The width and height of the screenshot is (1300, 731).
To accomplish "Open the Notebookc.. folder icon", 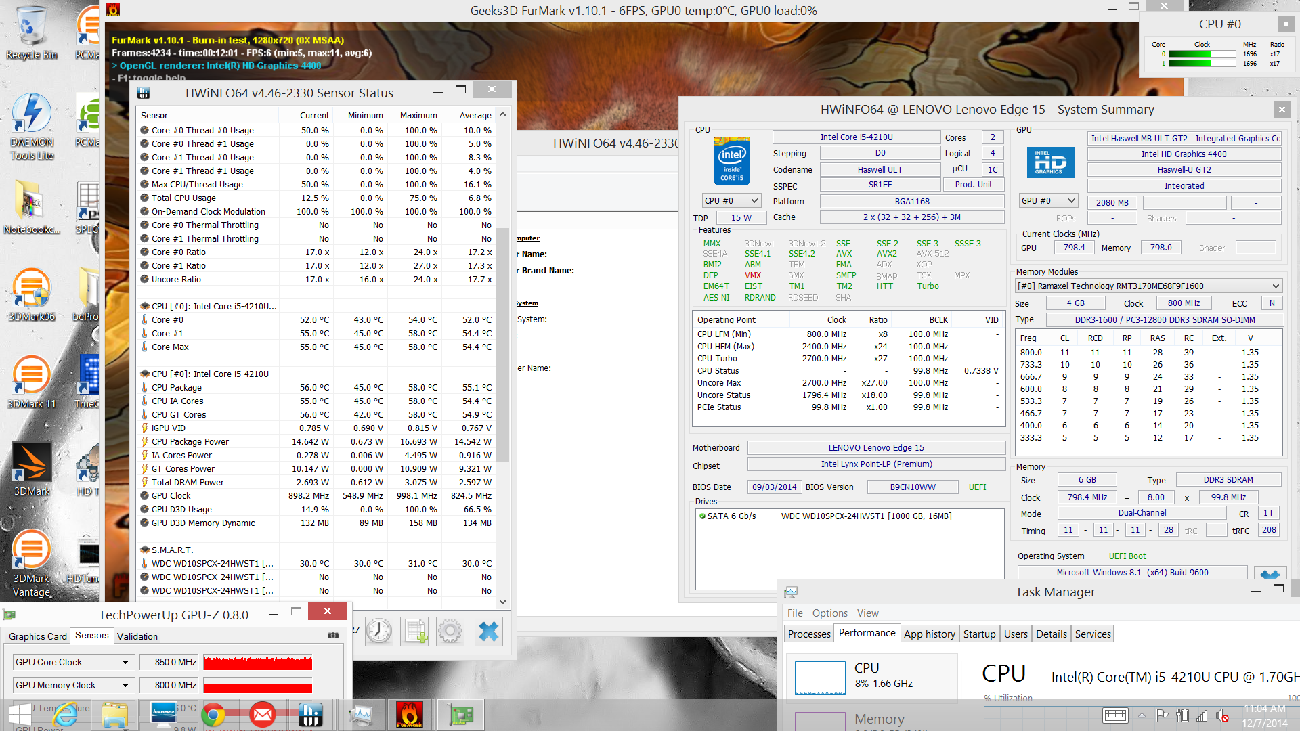I will 31,206.
